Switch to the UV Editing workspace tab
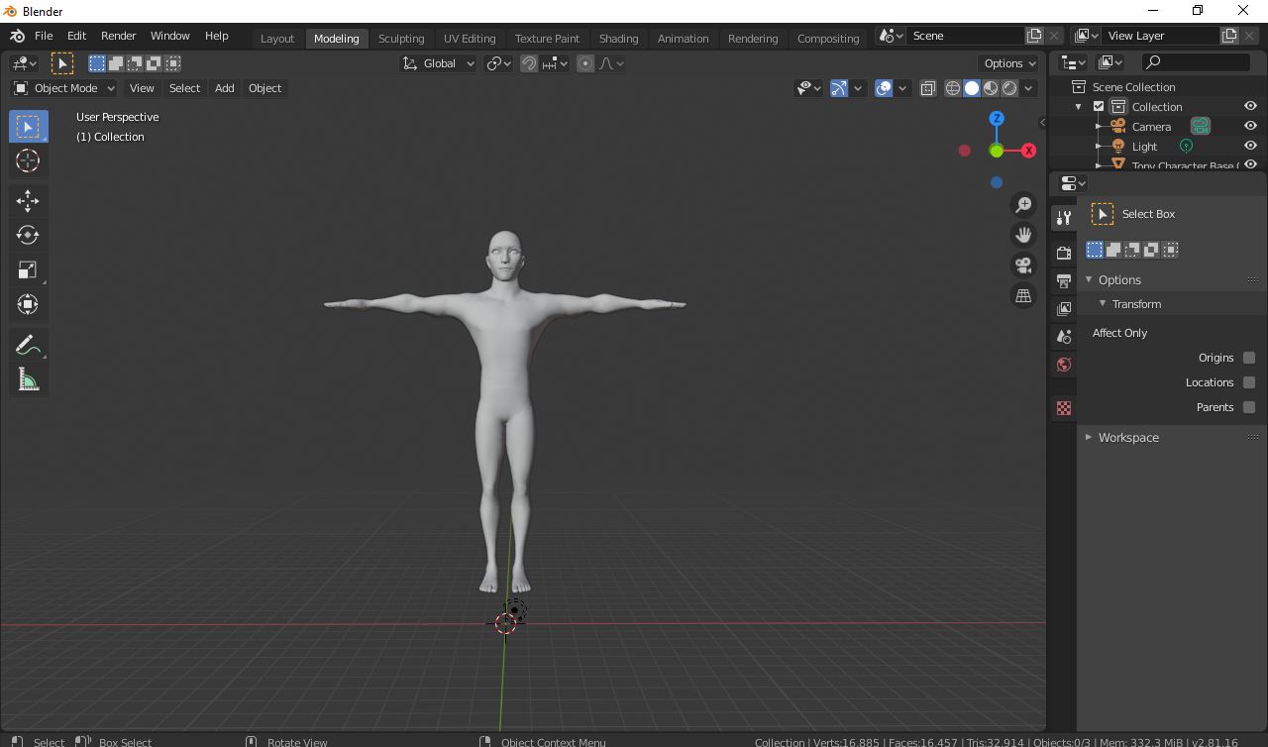The width and height of the screenshot is (1268, 747). [470, 39]
